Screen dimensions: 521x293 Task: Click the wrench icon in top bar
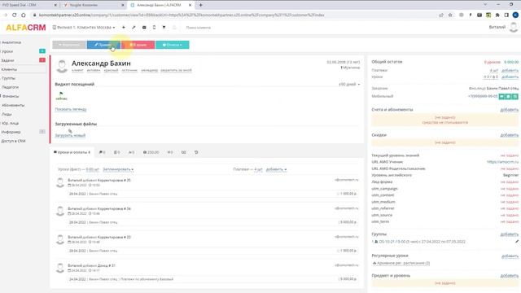coord(134,27)
